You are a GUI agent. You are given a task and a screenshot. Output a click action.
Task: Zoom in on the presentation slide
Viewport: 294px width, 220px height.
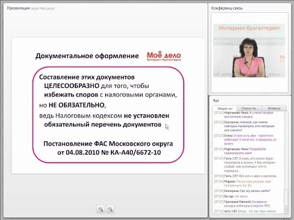(100, 209)
